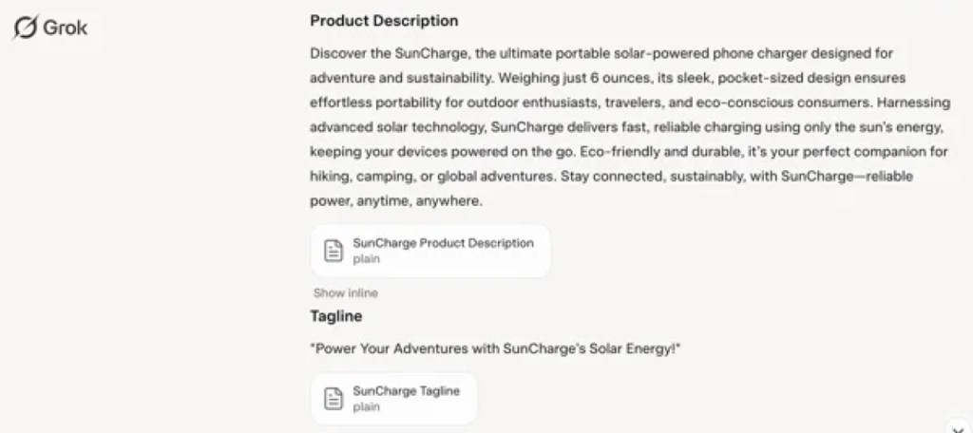Screen dimensions: 973x433
Task: Click the Grok logo icon
Action: [x=26, y=28]
